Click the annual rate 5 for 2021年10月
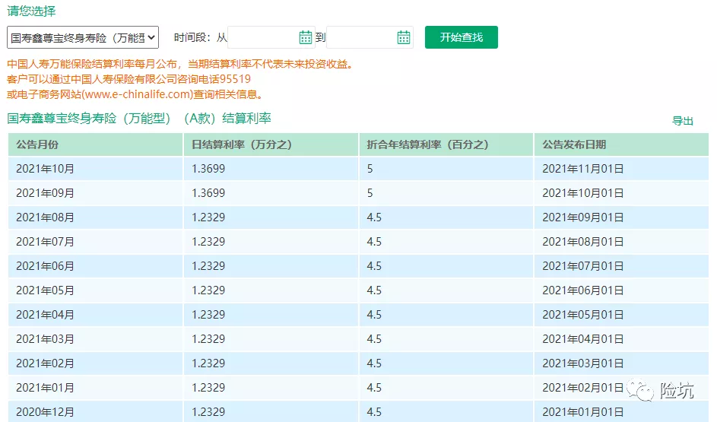 (446, 169)
